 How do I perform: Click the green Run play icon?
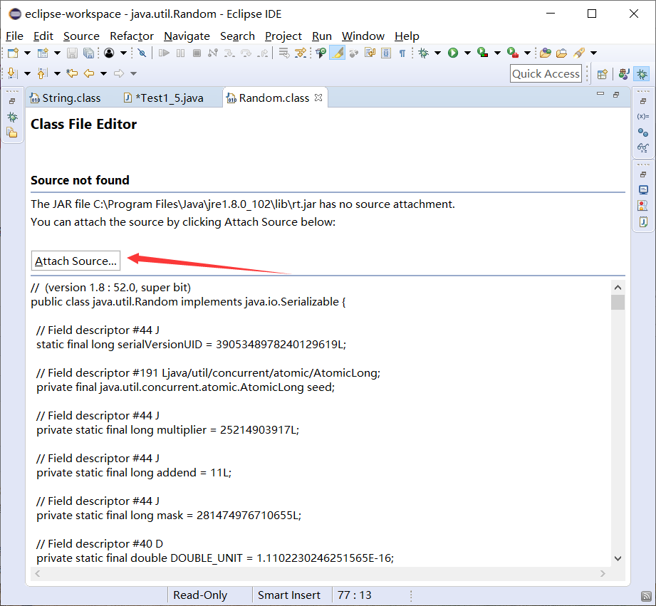(453, 53)
